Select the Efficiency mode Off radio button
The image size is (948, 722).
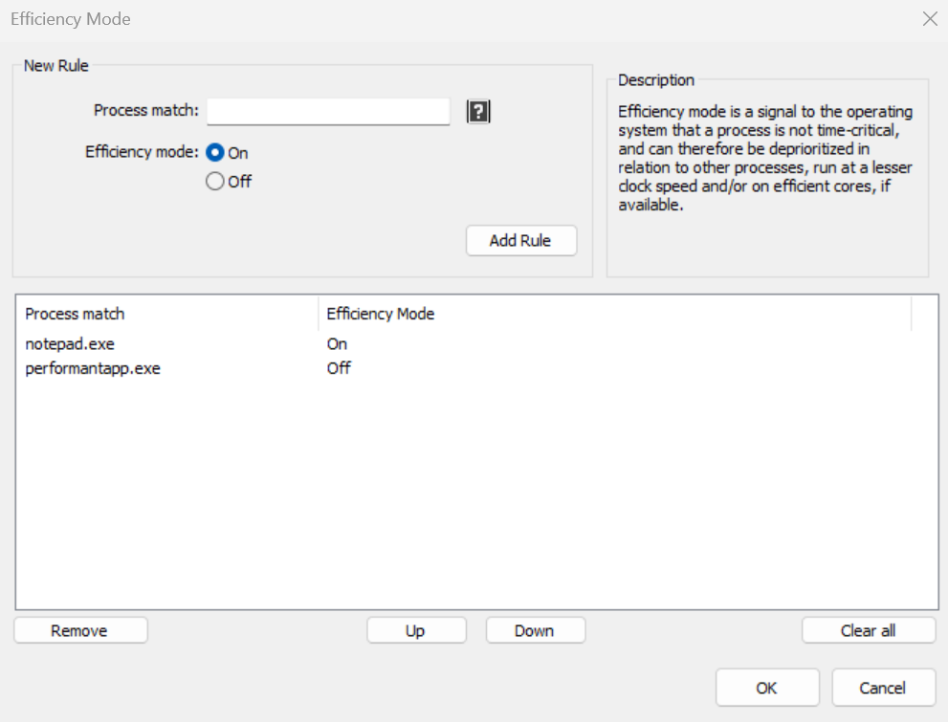(x=214, y=182)
